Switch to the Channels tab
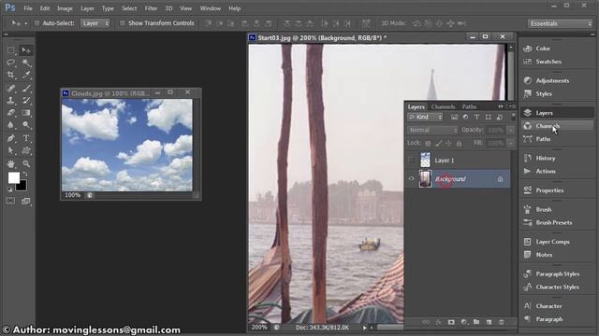 443,106
